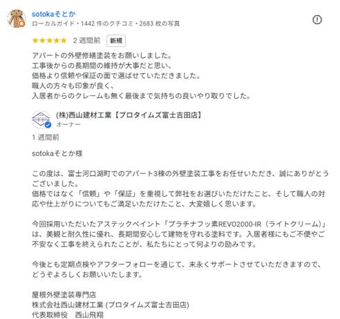The image size is (340, 319).
Task: Click the report review exclamation icon
Action: (x=317, y=20)
